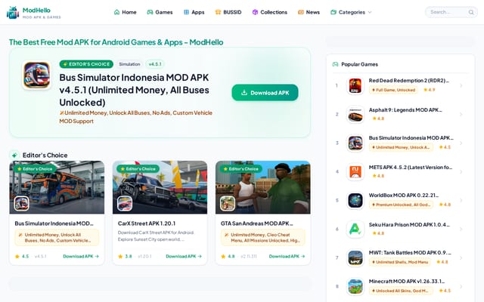Click Download APK link on GTA San Andreas card
The width and height of the screenshot is (484, 302).
click(x=287, y=256)
